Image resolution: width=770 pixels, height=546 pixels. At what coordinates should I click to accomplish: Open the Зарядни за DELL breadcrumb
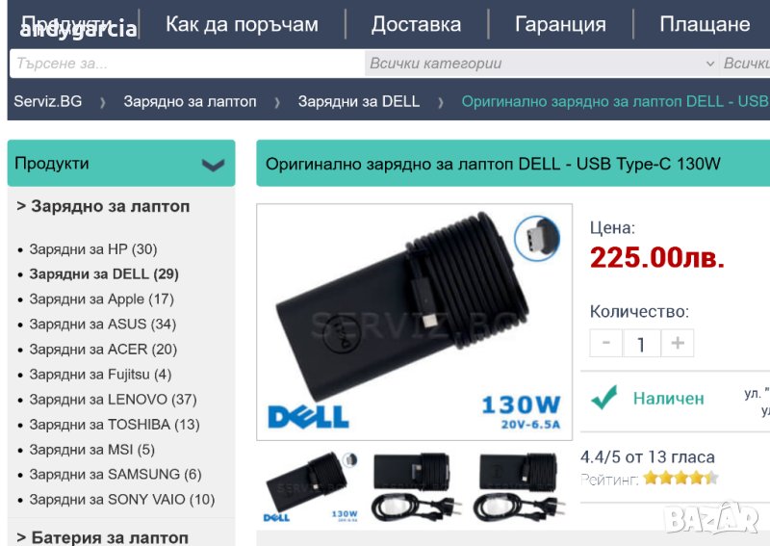pos(358,101)
